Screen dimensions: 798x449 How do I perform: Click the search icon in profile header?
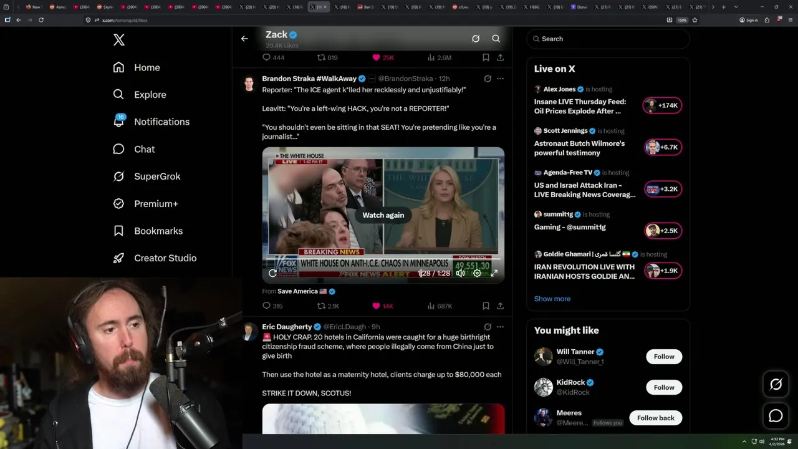tap(496, 39)
